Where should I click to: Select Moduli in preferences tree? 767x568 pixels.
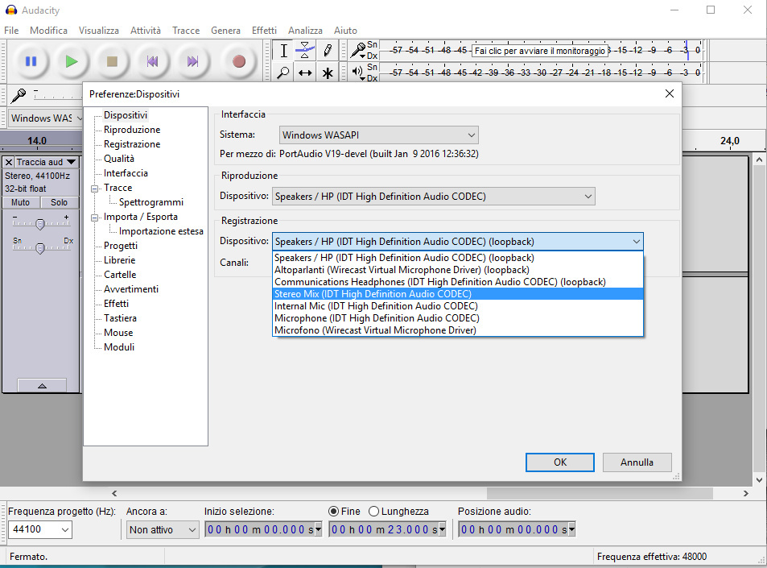tap(119, 347)
